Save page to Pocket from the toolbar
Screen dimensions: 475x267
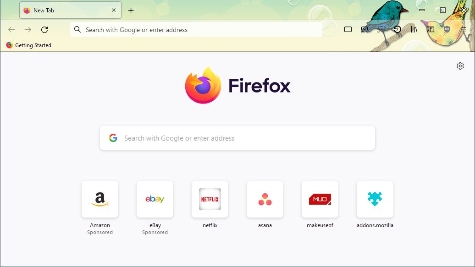[x=365, y=30]
